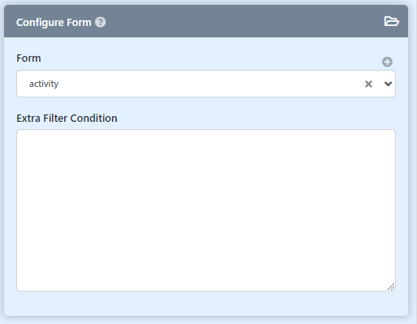Toggle the panel using folder icon
417x324 pixels.
pos(391,21)
